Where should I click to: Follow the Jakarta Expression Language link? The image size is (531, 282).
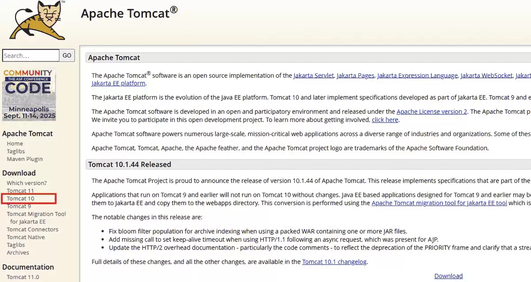coord(417,76)
